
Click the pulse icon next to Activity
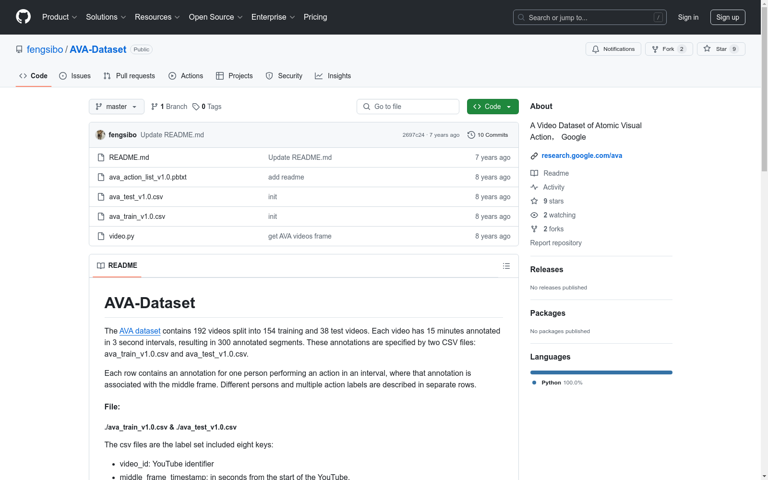(534, 187)
